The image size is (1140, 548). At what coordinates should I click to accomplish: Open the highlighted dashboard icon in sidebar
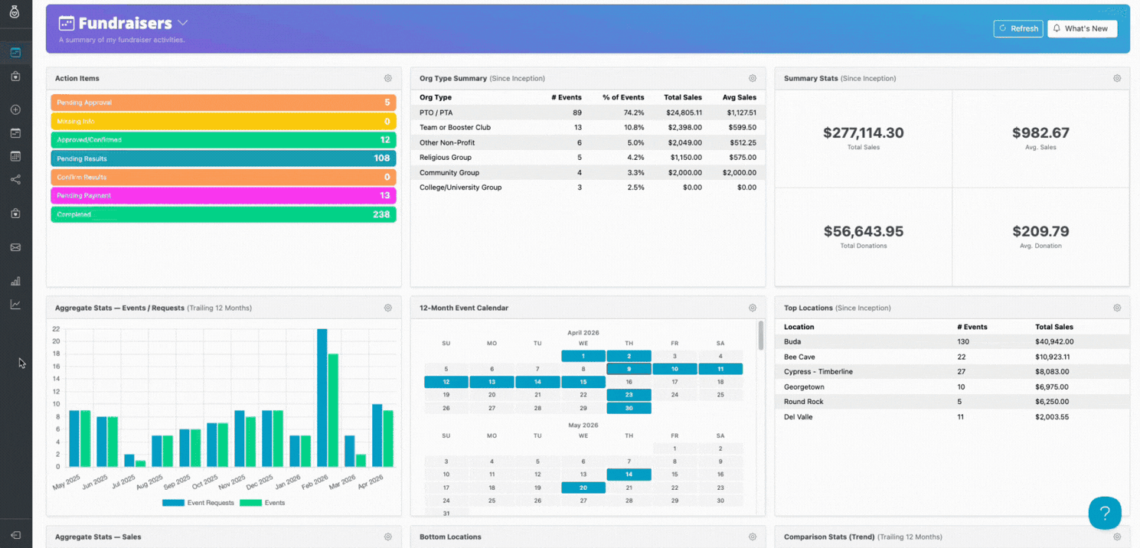15,53
